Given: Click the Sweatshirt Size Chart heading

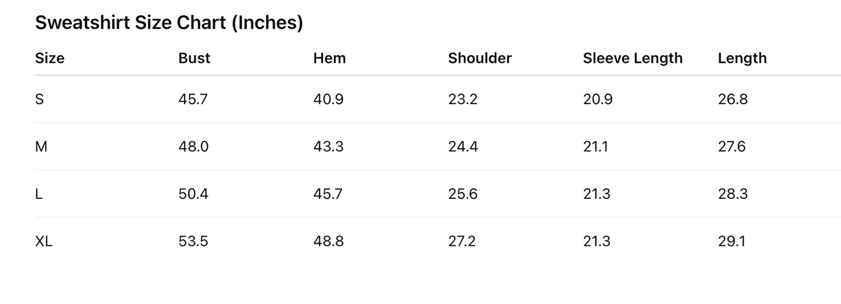Looking at the screenshot, I should tap(169, 23).
